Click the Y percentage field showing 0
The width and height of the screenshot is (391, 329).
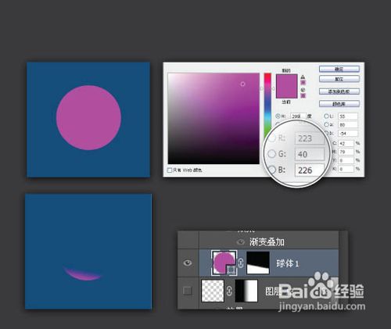click(346, 160)
